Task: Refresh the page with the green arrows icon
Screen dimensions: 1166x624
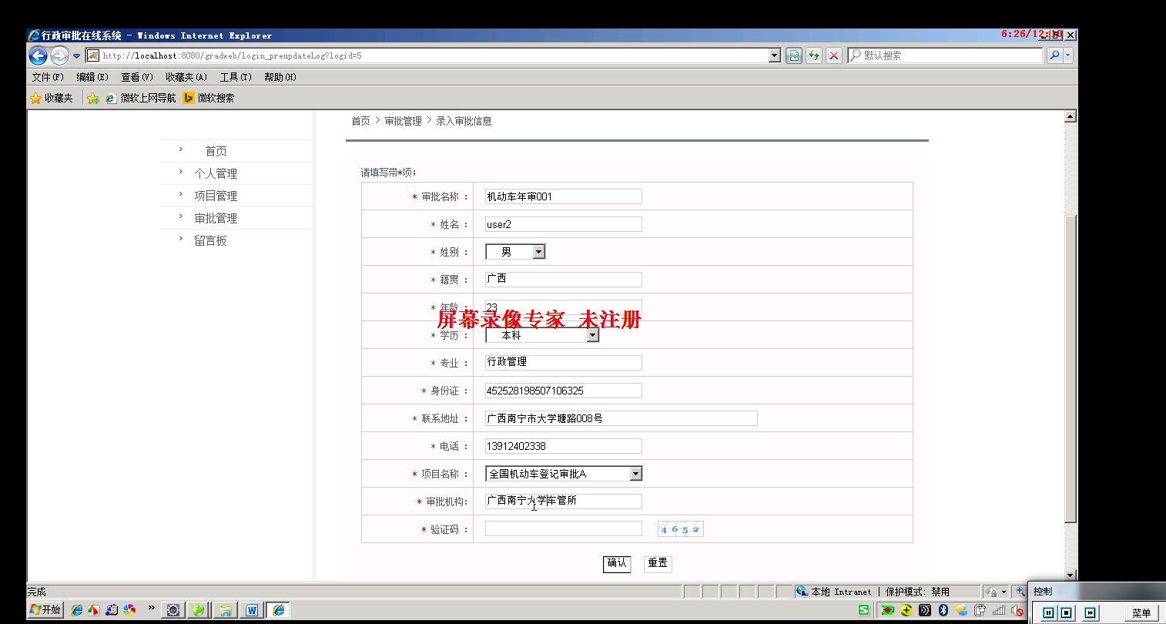Action: pos(814,55)
